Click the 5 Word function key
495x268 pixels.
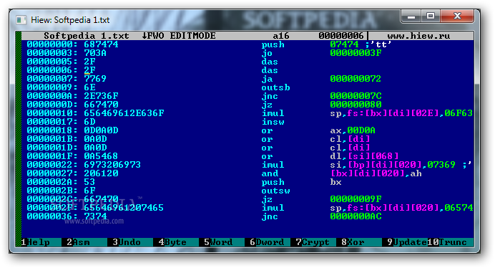[218, 242]
